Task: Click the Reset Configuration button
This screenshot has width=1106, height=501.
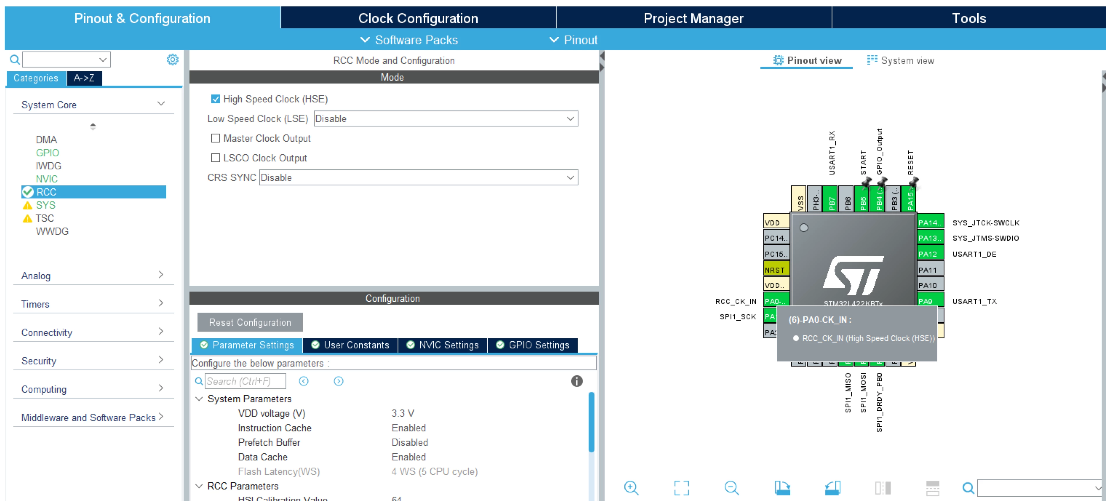Action: (250, 322)
